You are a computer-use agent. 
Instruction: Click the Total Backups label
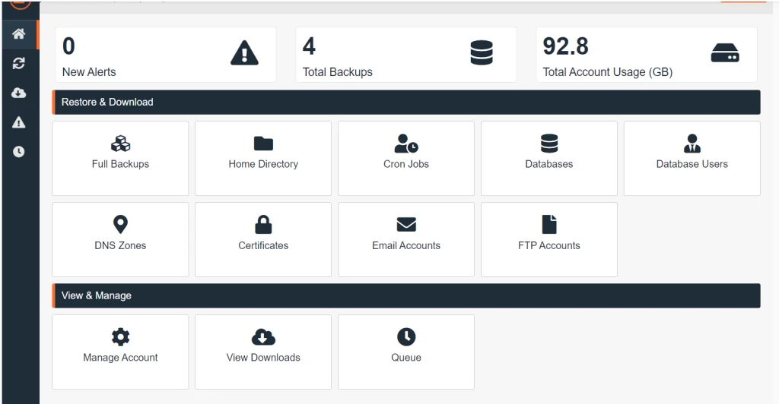point(337,72)
